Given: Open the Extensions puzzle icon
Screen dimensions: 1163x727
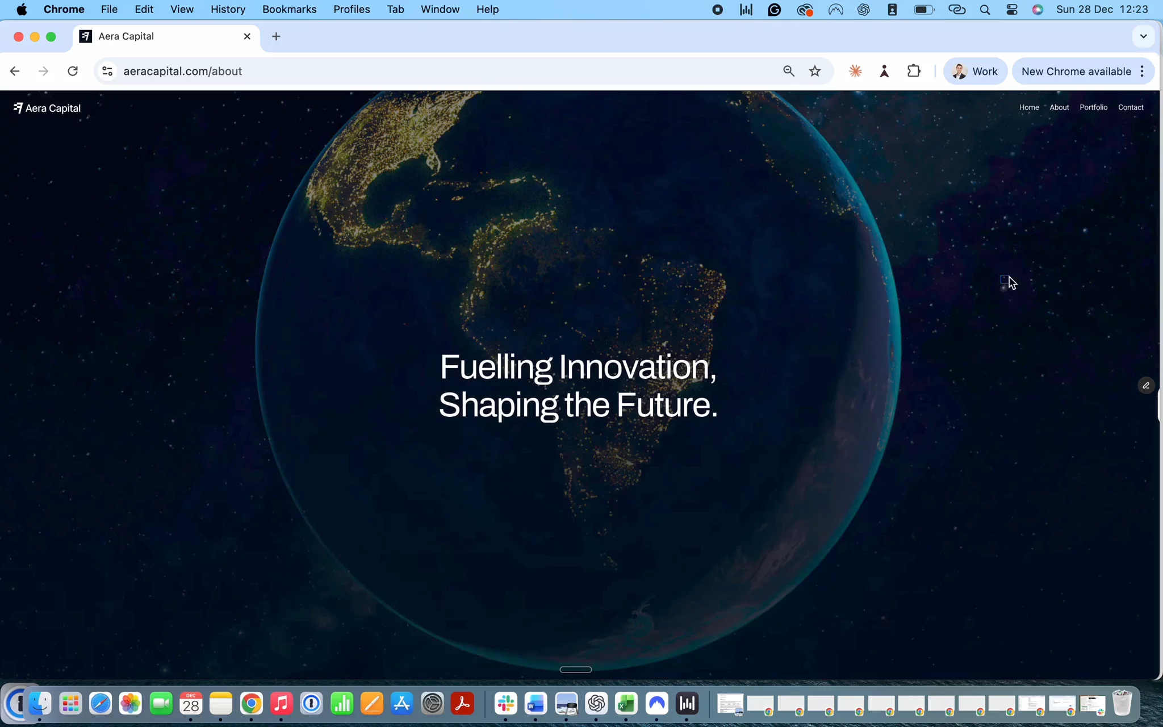Looking at the screenshot, I should [x=914, y=71].
